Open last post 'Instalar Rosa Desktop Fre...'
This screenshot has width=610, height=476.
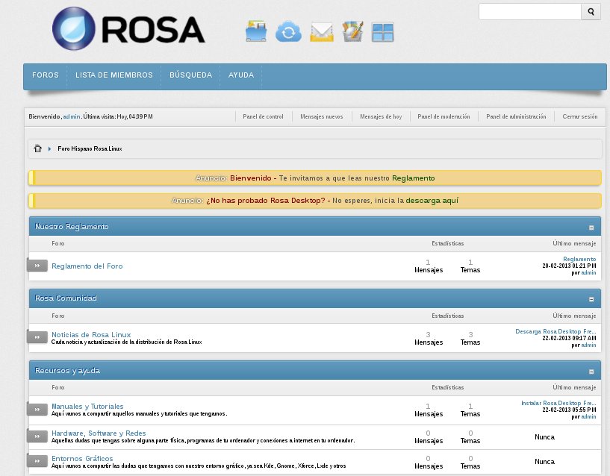click(558, 403)
